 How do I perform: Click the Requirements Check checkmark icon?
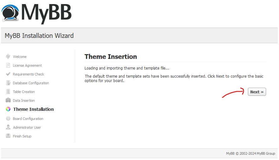pos(8,74)
